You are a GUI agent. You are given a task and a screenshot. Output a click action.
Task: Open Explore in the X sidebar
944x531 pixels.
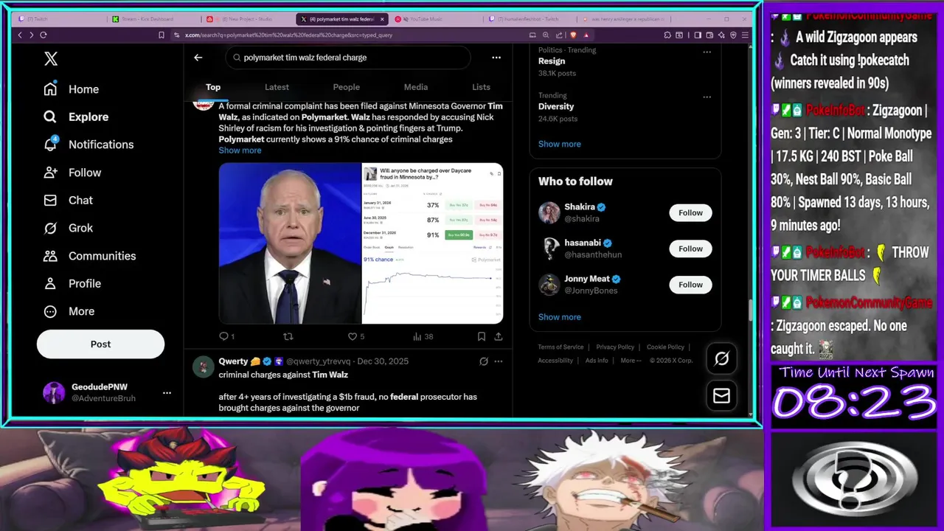76,117
